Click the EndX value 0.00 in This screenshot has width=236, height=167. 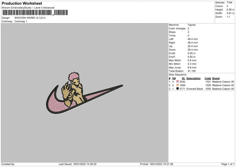tap(192, 53)
